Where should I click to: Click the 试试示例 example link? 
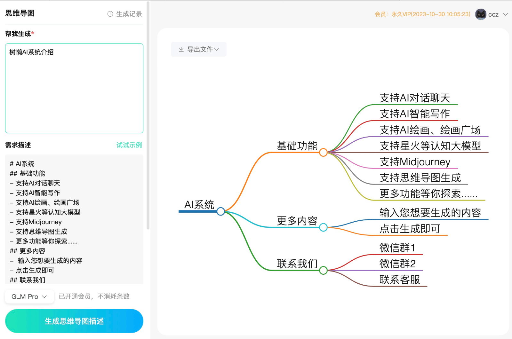pyautogui.click(x=129, y=145)
